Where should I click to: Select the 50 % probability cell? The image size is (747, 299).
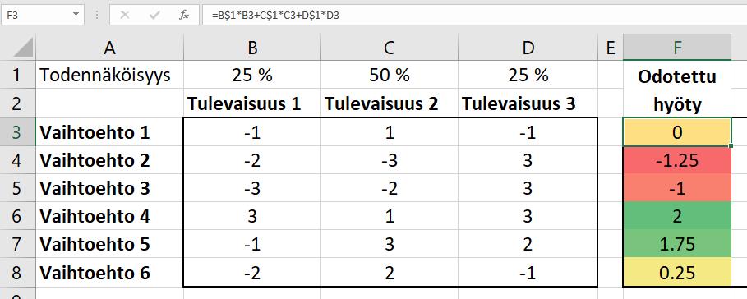pyautogui.click(x=390, y=76)
